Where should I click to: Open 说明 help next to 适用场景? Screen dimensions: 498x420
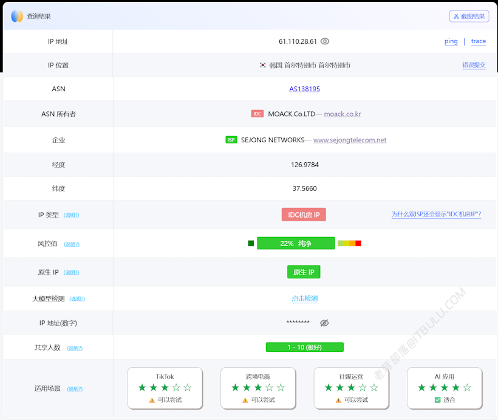75,389
